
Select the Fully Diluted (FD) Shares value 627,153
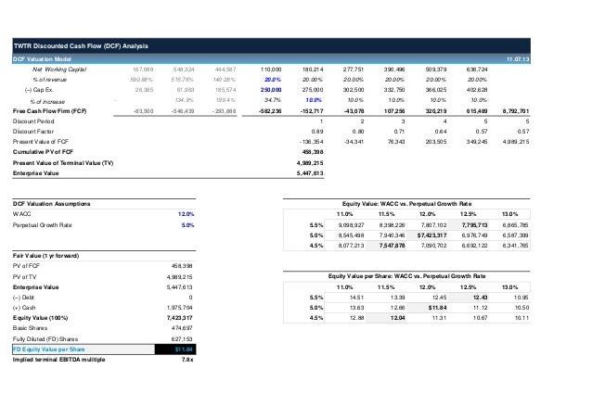182,339
